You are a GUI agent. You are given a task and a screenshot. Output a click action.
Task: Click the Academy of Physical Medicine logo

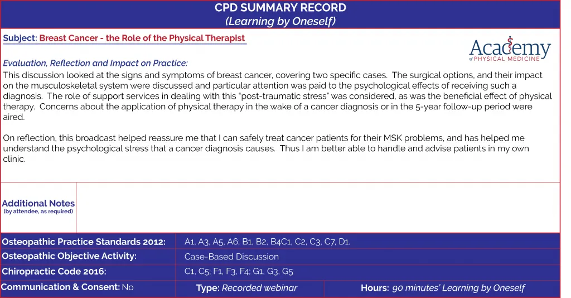click(x=510, y=49)
